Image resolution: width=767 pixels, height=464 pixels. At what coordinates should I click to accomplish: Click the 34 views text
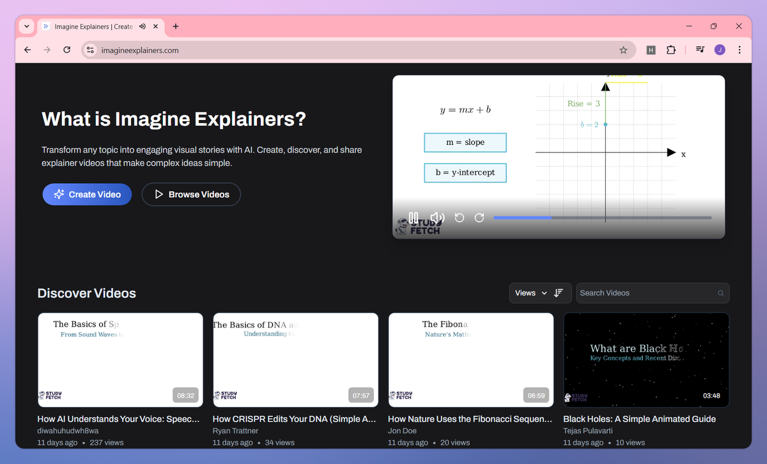pos(279,442)
